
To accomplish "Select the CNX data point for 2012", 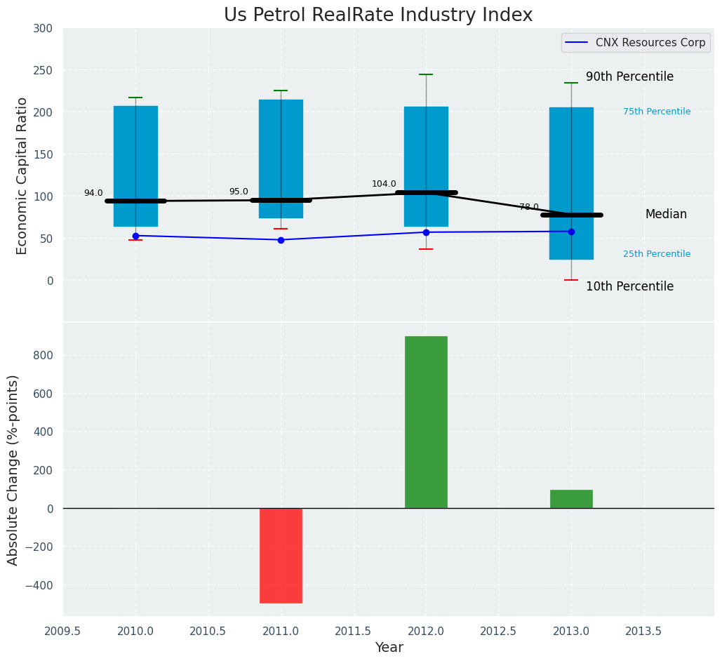I will coord(426,232).
